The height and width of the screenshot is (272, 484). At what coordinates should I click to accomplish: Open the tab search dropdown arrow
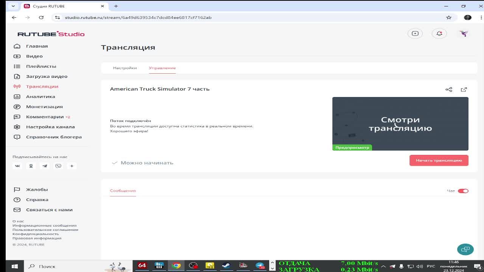(x=13, y=6)
